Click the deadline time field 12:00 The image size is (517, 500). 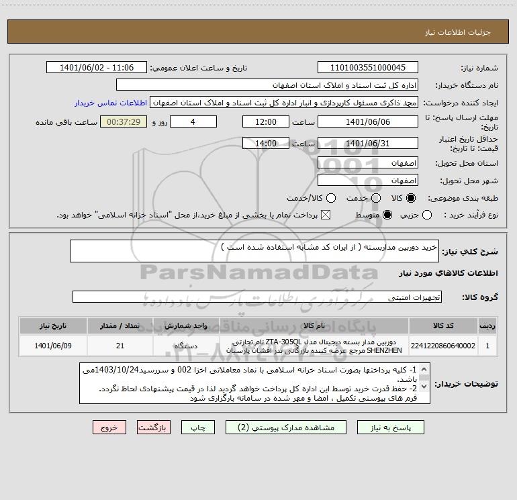(266, 121)
